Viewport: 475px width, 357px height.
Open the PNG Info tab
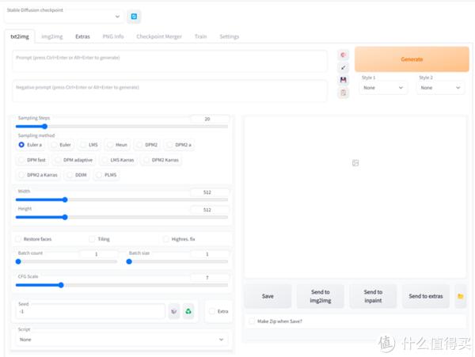tap(113, 36)
